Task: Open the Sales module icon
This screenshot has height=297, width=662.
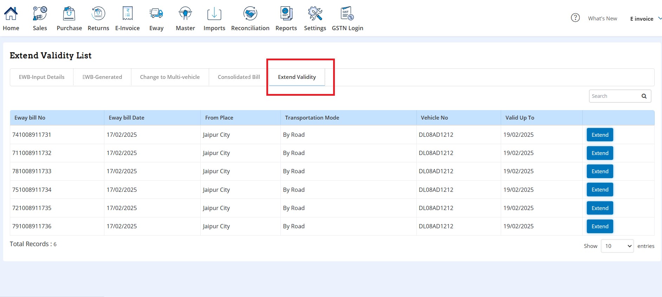Action: [40, 14]
